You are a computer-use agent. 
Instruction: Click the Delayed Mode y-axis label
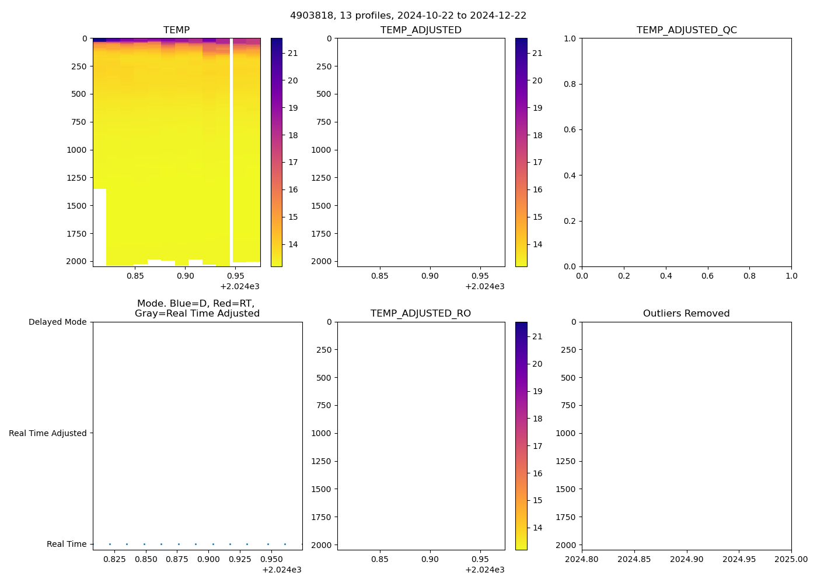tap(57, 322)
